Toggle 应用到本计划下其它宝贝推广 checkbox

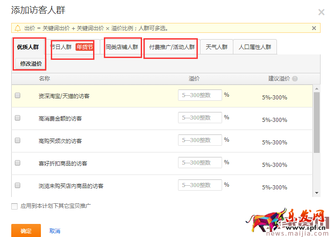click(14, 206)
